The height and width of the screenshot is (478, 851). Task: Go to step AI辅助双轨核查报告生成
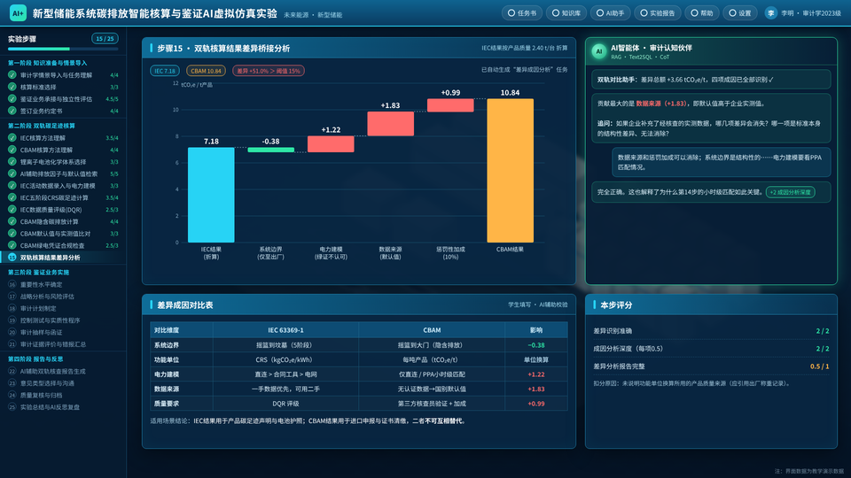[x=63, y=371]
